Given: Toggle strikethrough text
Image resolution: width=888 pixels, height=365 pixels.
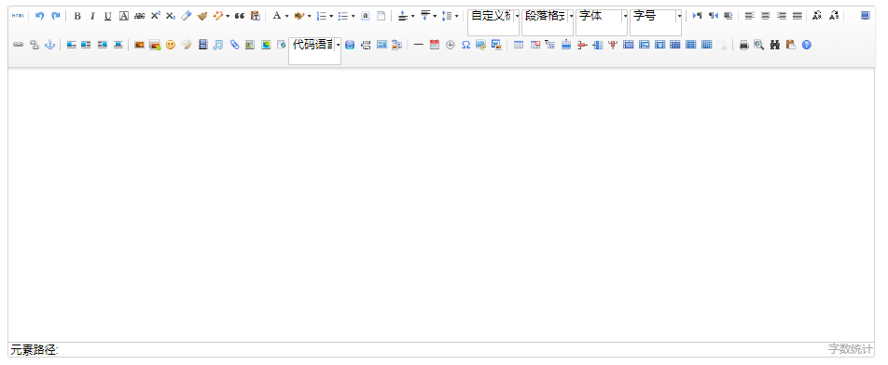Looking at the screenshot, I should point(139,16).
